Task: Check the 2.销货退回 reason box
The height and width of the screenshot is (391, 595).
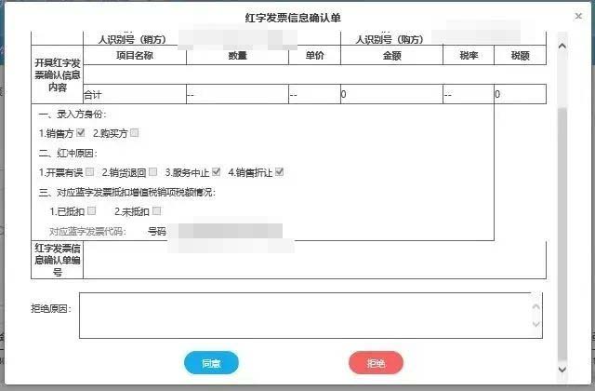Action: click(152, 171)
